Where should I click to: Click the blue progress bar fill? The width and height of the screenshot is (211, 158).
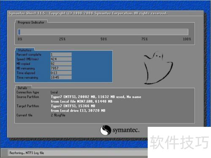pos(19,32)
